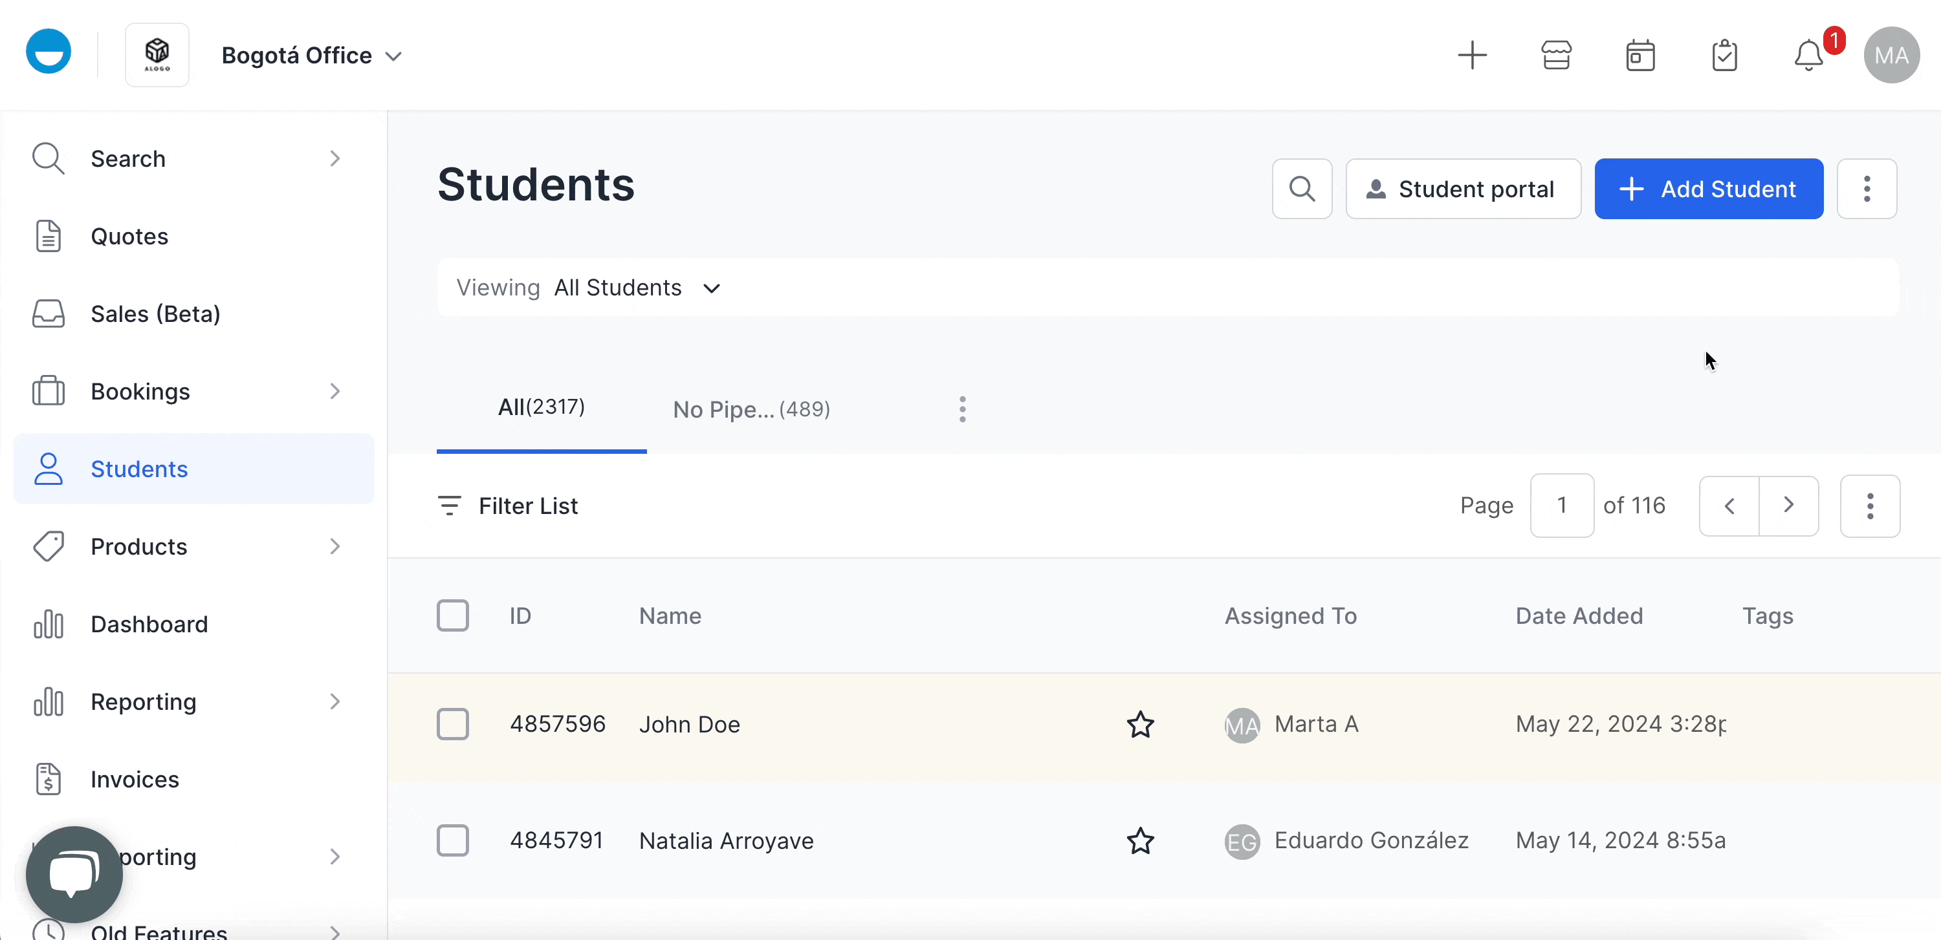Click the page number input field
The image size is (1941, 940).
[x=1562, y=505]
